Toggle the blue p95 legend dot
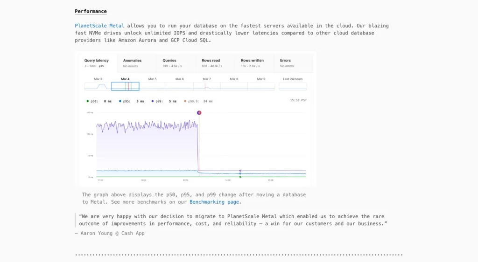Screen dimensions: 478x262 [120, 101]
